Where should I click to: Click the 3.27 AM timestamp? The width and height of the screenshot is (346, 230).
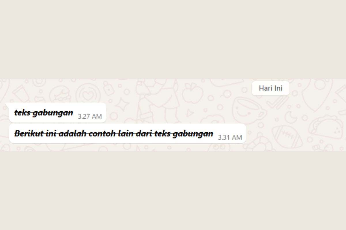coord(90,116)
